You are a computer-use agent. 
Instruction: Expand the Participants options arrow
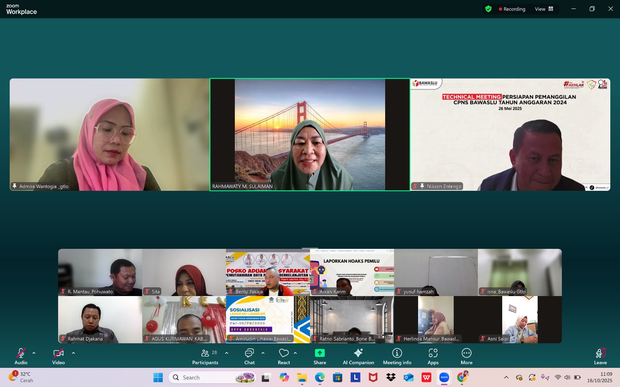(227, 353)
